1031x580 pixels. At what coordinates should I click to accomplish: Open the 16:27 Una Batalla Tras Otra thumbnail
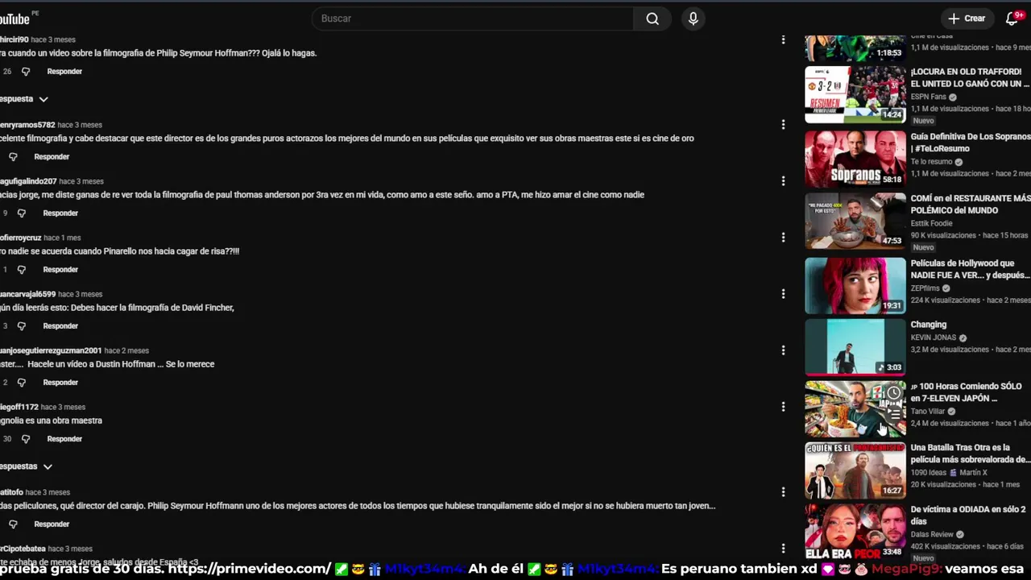coord(855,470)
